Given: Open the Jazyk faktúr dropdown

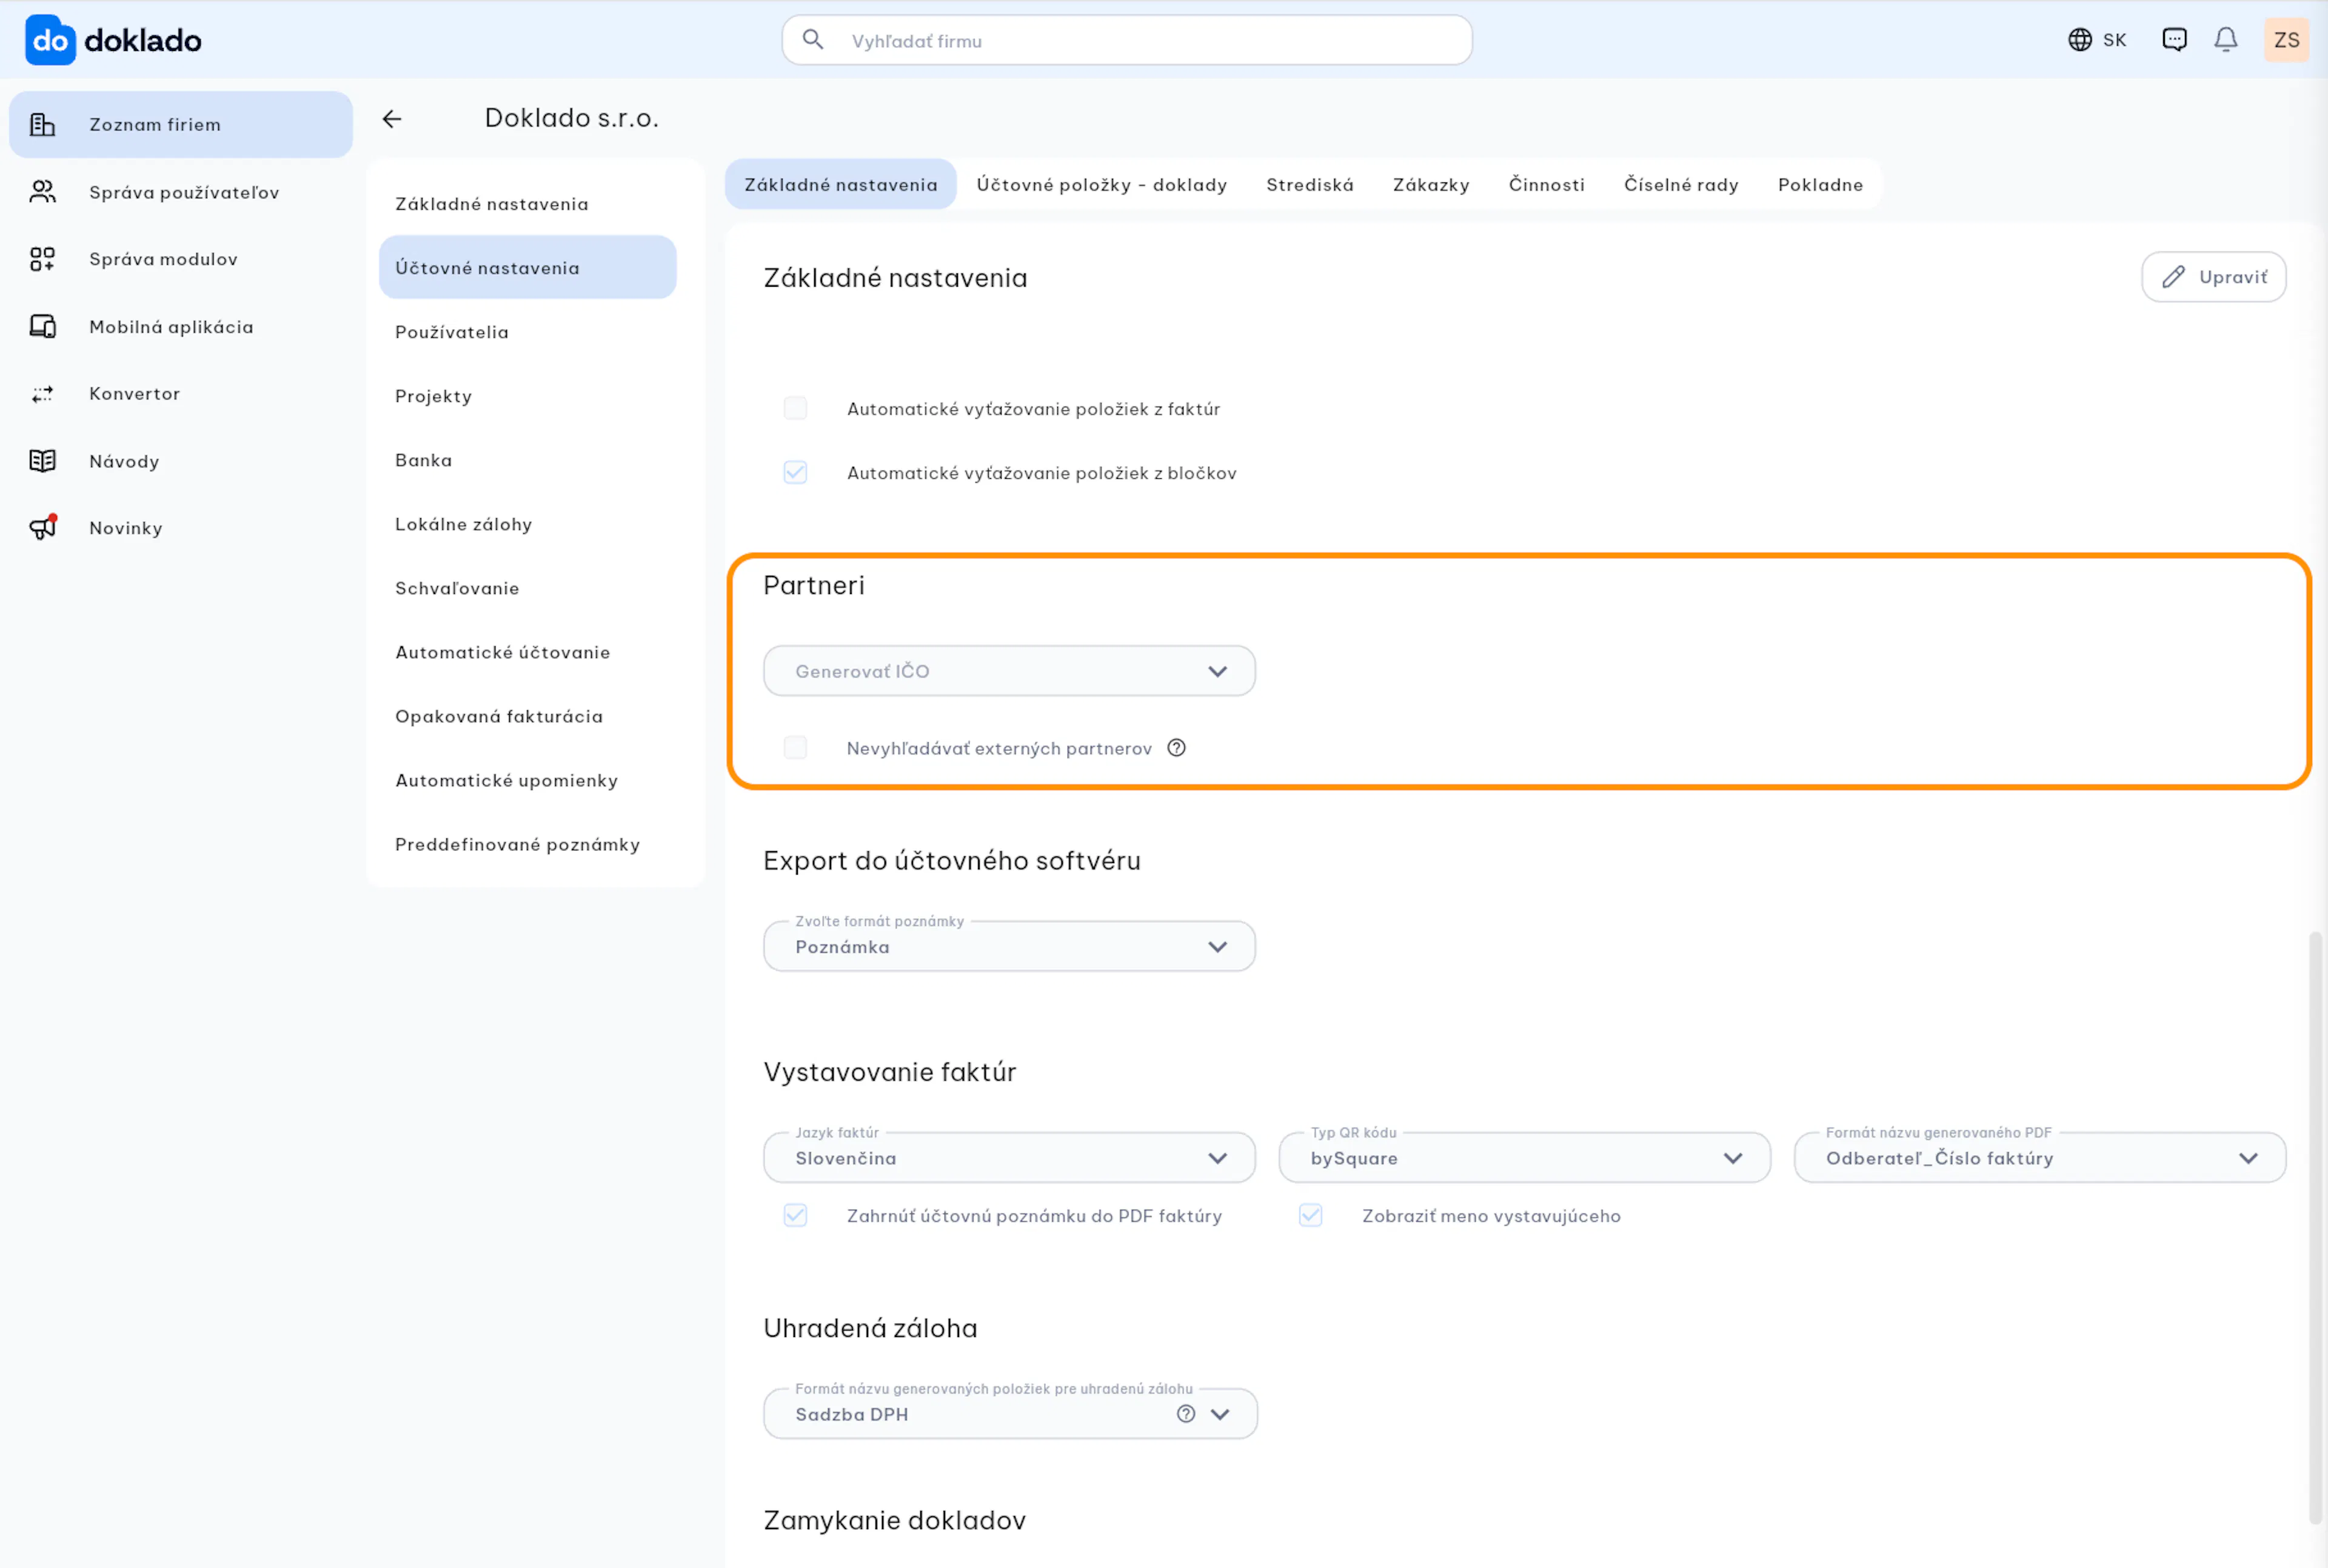Looking at the screenshot, I should tap(1009, 1158).
